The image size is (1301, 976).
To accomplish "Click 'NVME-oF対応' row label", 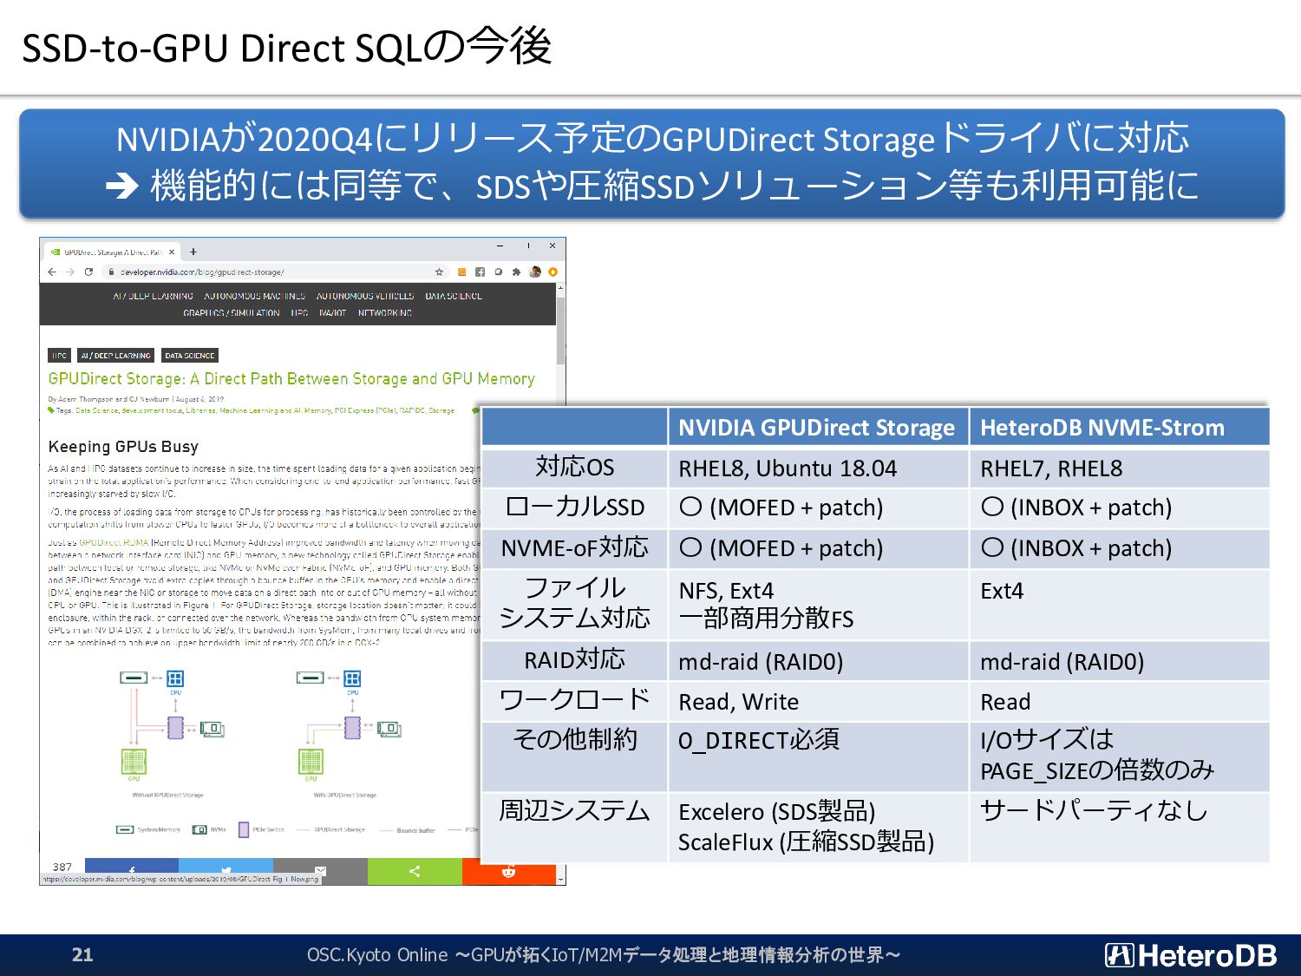I will coord(575,547).
